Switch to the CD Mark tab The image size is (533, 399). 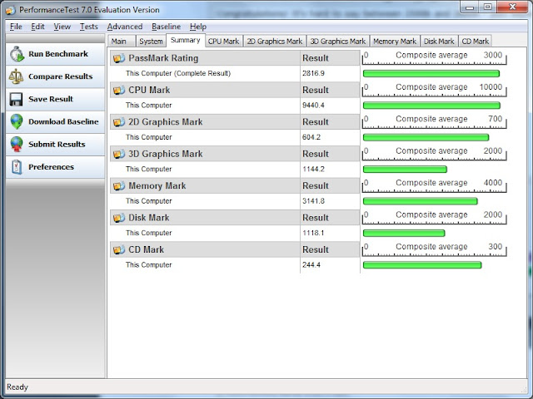tap(476, 42)
